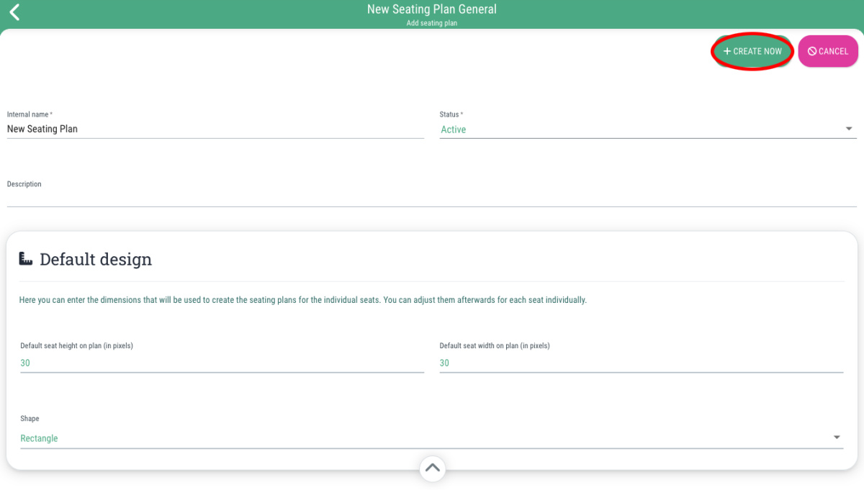Click the New Seating Plan General header
The width and height of the screenshot is (864, 490).
point(432,9)
